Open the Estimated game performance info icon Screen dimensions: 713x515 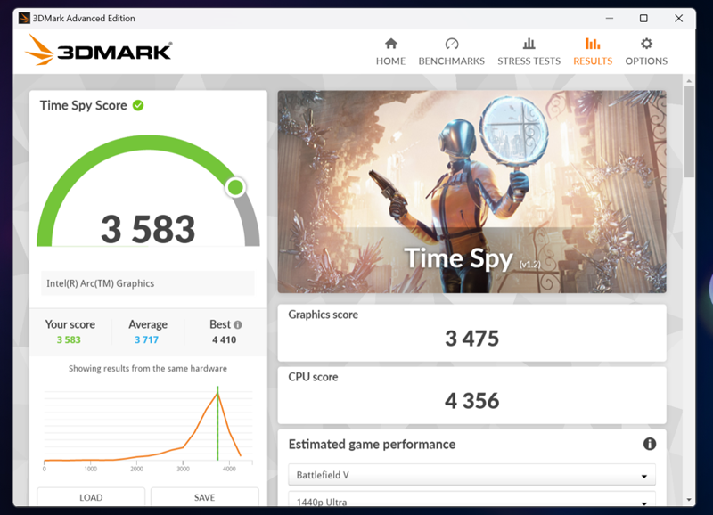[x=650, y=444]
